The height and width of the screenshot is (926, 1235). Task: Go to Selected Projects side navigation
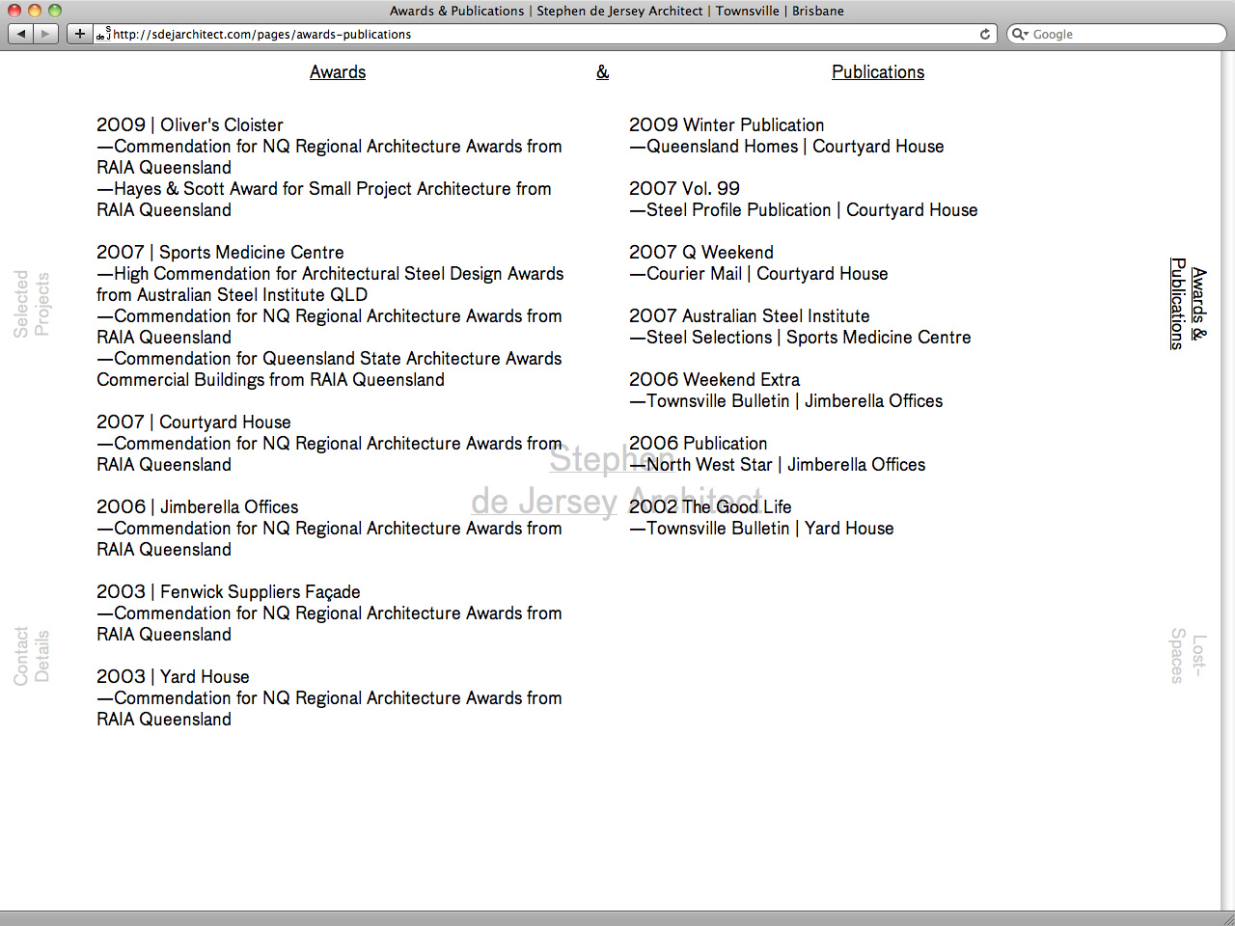pyautogui.click(x=31, y=304)
